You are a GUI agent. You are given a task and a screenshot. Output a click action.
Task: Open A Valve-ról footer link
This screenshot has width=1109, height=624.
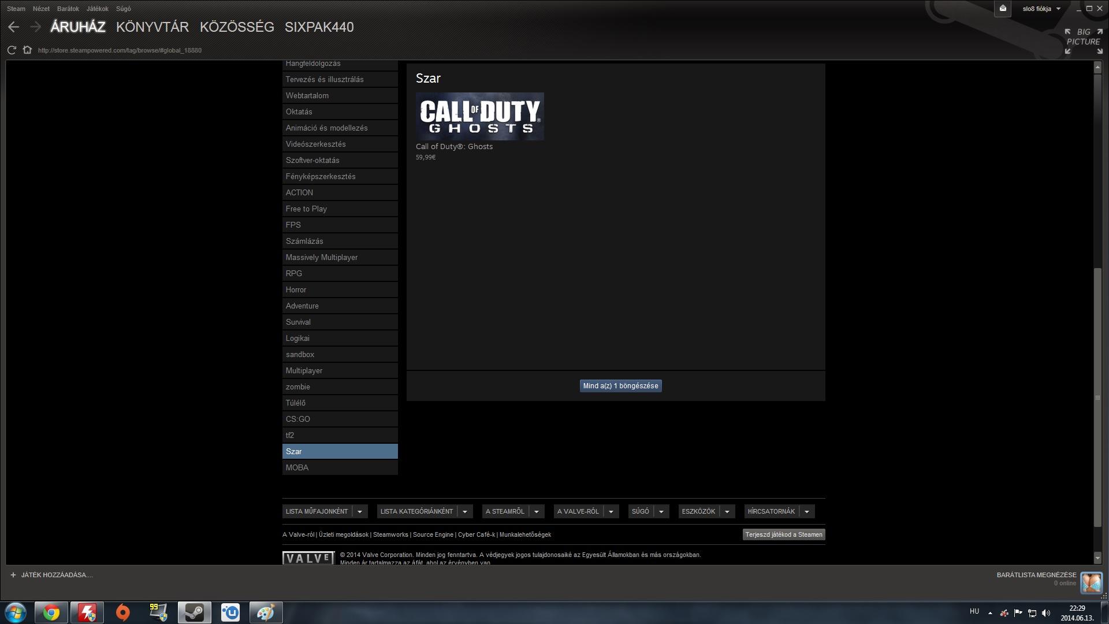tap(299, 535)
